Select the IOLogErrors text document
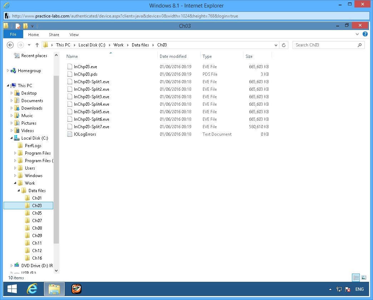 (x=85, y=134)
